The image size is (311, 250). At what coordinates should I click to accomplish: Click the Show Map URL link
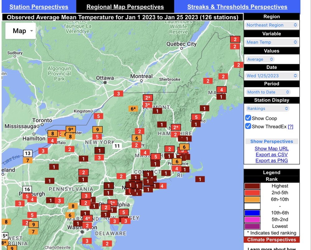coord(272,149)
